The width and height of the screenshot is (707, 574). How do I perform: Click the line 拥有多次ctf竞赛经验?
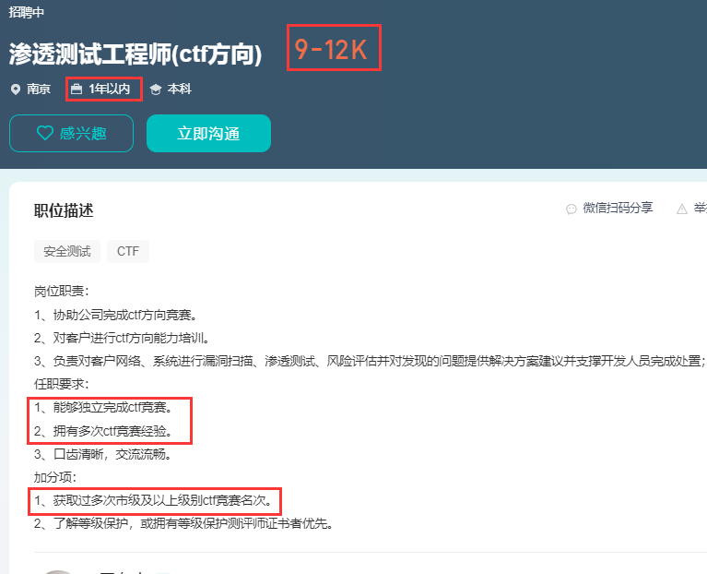point(103,431)
